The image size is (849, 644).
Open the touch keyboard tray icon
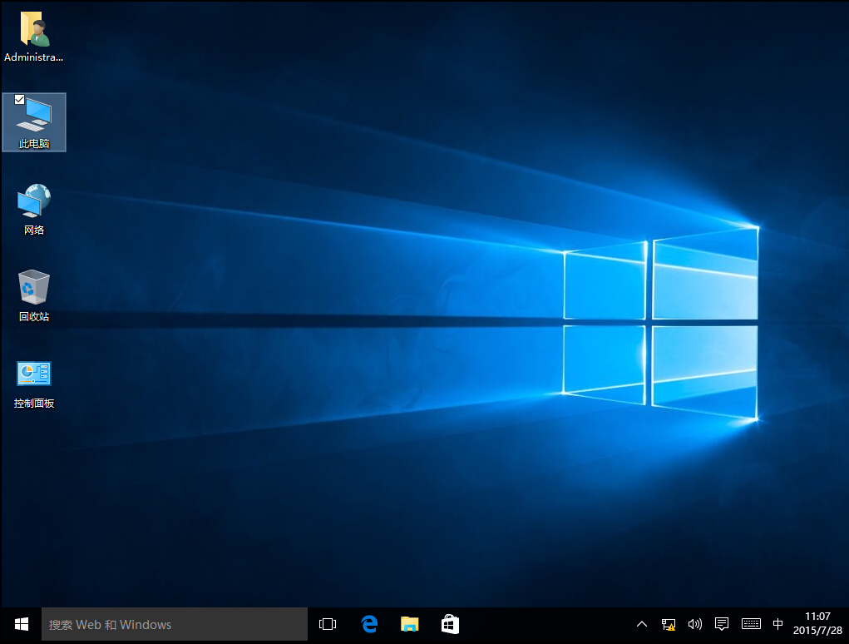tap(751, 625)
